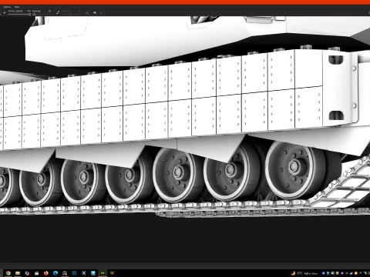Click the symmetry icon right of Distance slider
The image size is (370, 277).
87,13
